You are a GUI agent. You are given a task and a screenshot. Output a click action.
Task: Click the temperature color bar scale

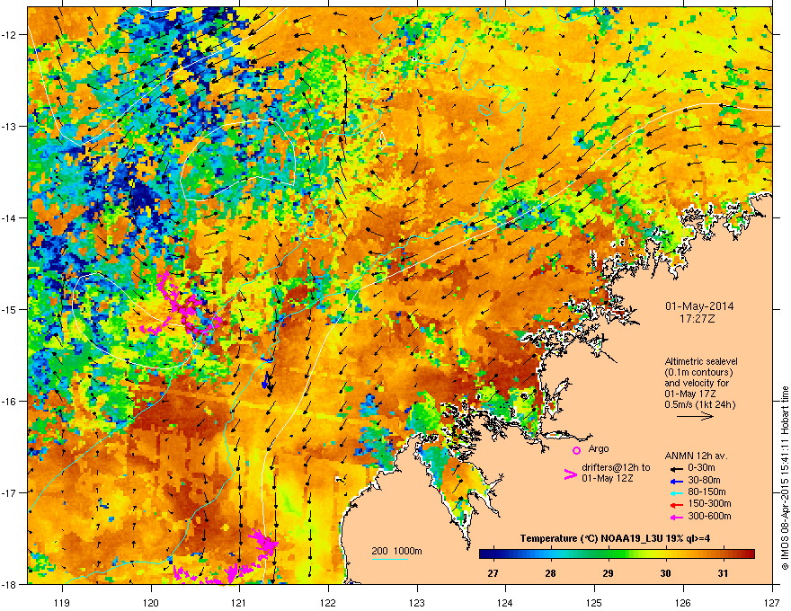pyautogui.click(x=617, y=554)
